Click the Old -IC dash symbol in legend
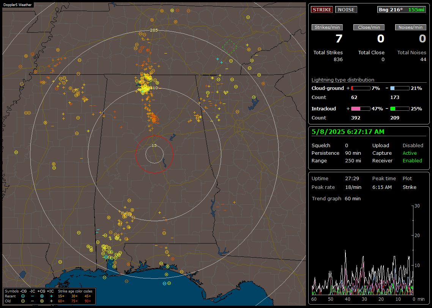The image size is (432, 308). (33, 301)
